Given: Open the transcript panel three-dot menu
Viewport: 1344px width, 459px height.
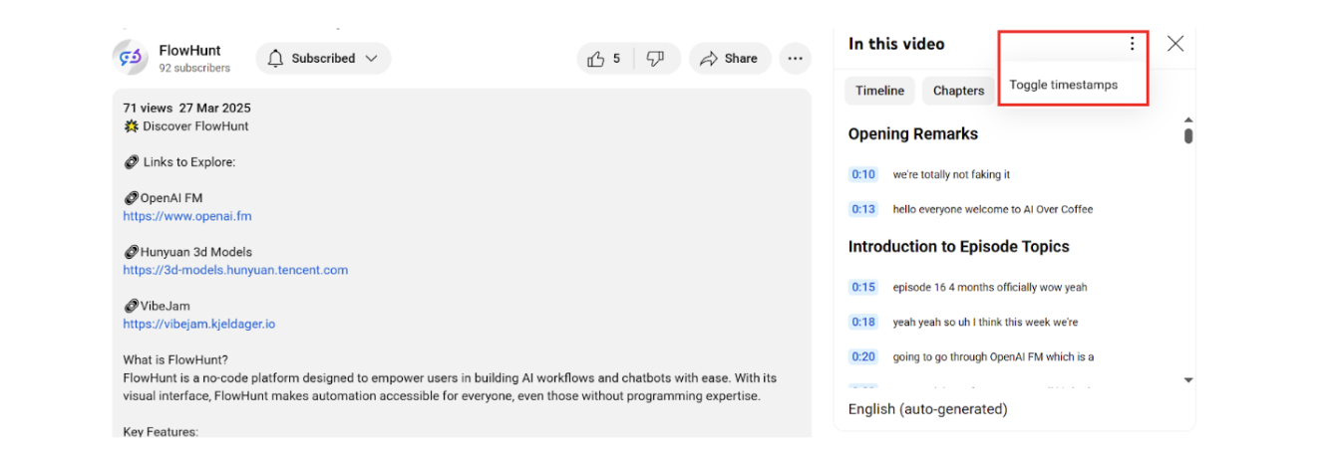Looking at the screenshot, I should coord(1132,44).
